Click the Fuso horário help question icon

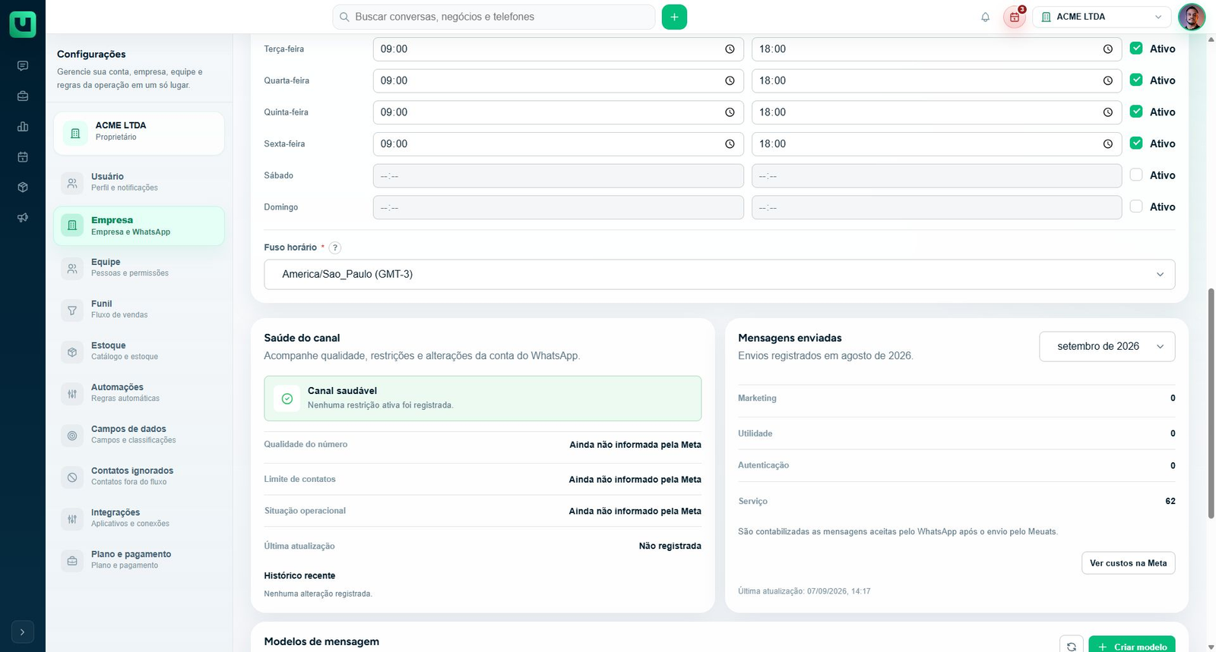point(335,247)
